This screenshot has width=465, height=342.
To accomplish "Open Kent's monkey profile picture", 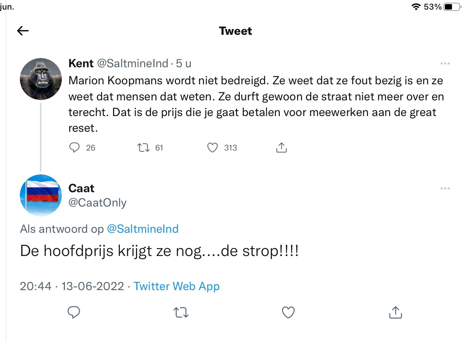I will (x=41, y=79).
